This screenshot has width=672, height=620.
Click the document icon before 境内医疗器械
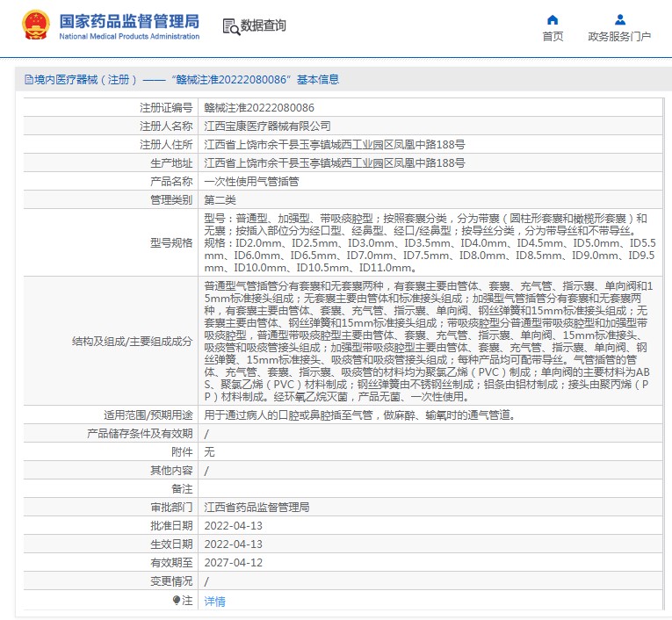pos(29,80)
